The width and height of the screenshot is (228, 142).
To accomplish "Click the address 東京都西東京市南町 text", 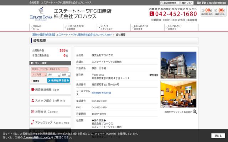I will coord(110,78).
